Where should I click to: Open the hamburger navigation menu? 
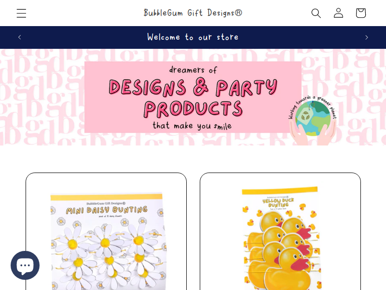(x=21, y=13)
